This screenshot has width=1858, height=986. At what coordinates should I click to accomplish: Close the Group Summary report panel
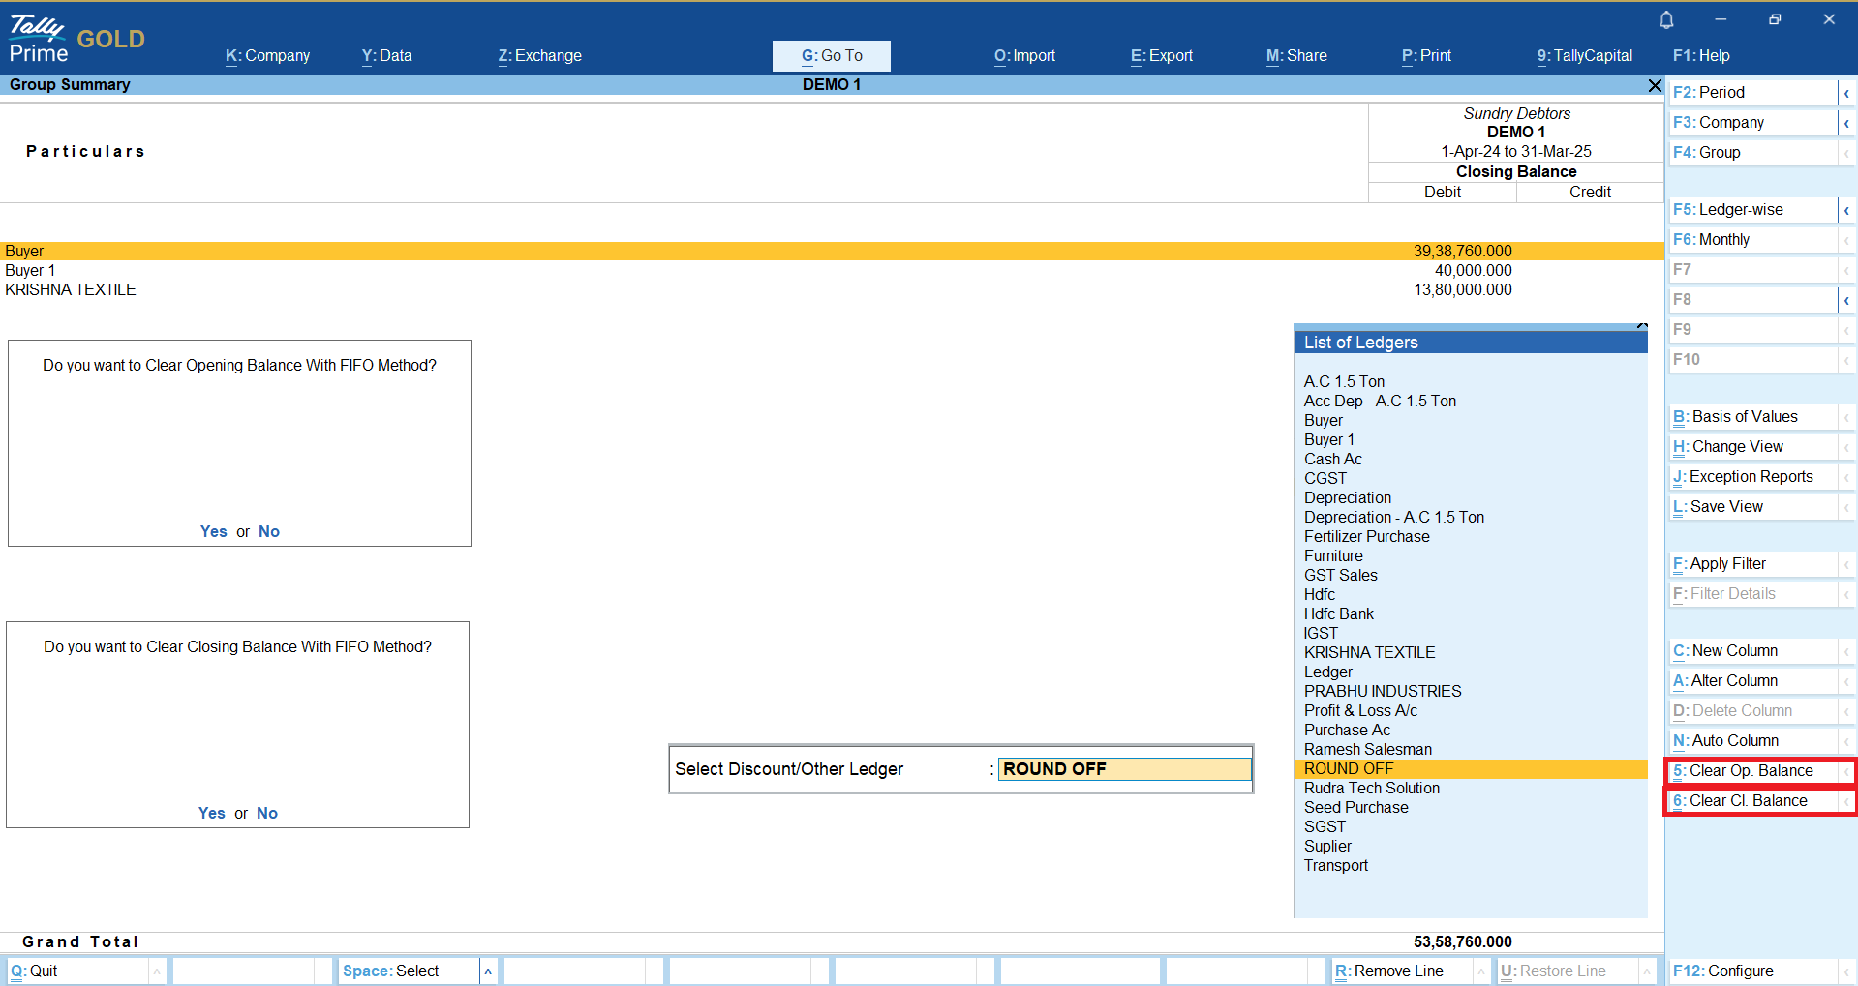[1655, 86]
